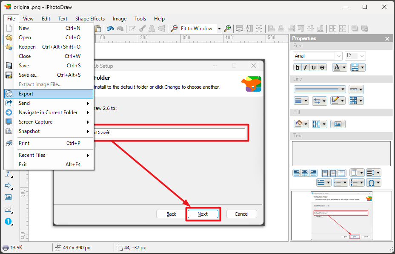This screenshot has height=254, width=395.
Task: Click the fill picture icon in Fill section
Action: pos(338,124)
